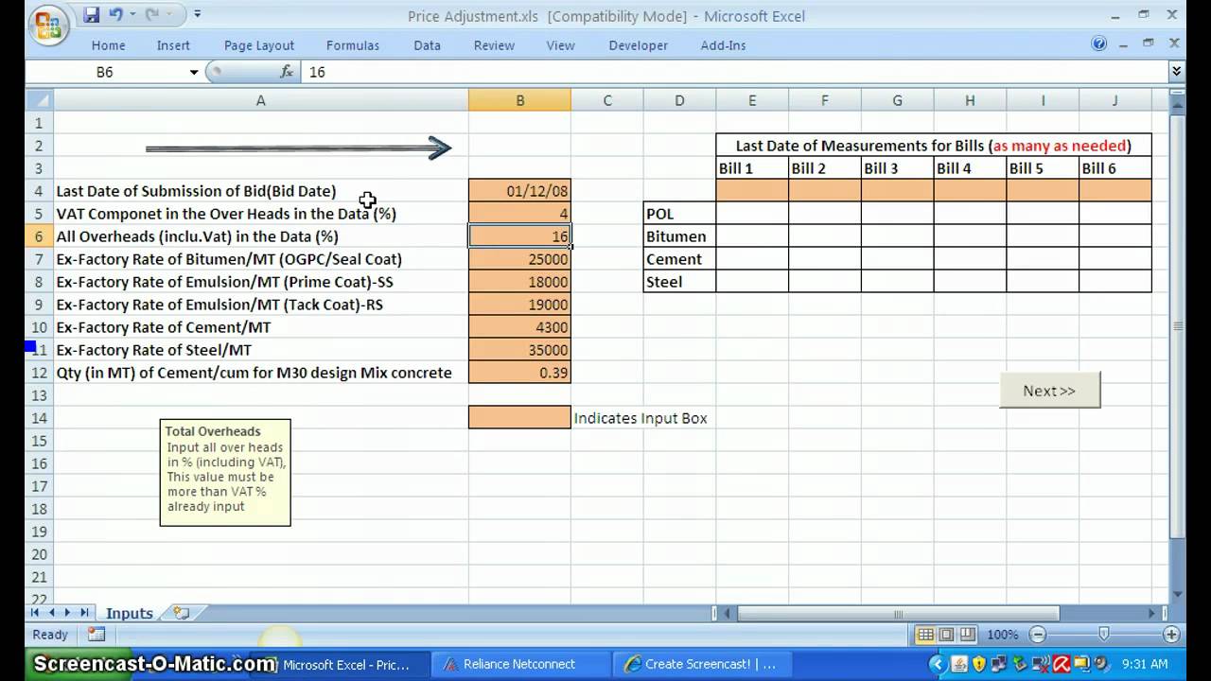Click the yellow security shield tray icon
This screenshot has width=1211, height=681.
pyautogui.click(x=979, y=664)
